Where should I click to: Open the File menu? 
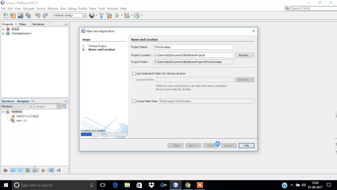tap(3, 8)
